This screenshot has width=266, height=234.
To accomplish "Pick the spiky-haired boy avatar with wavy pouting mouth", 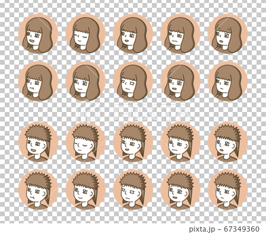I will [38, 190].
